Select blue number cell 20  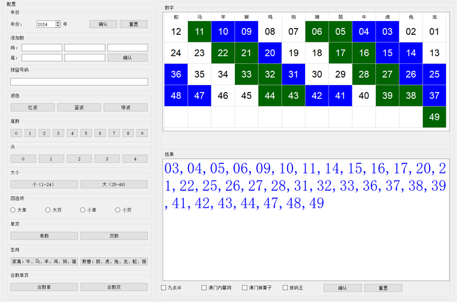click(x=270, y=53)
